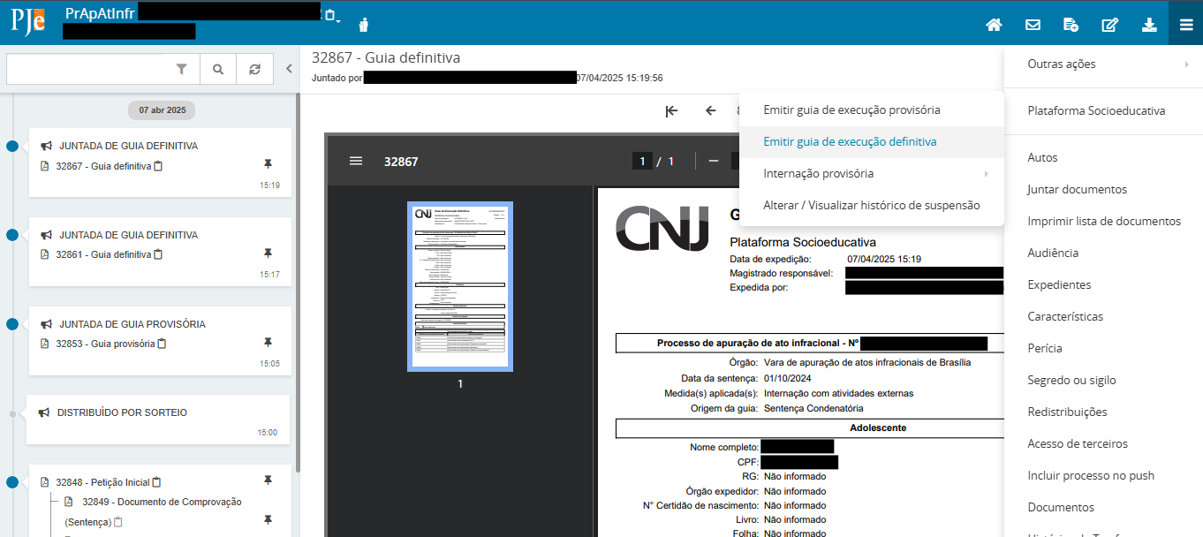Open the envelope messages icon
1203x537 pixels.
pyautogui.click(x=1033, y=25)
